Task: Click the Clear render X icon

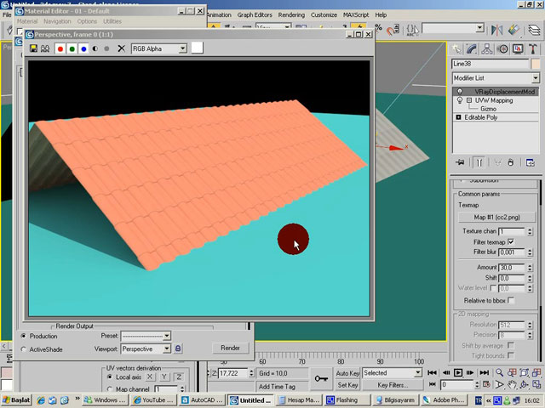Action: click(121, 48)
